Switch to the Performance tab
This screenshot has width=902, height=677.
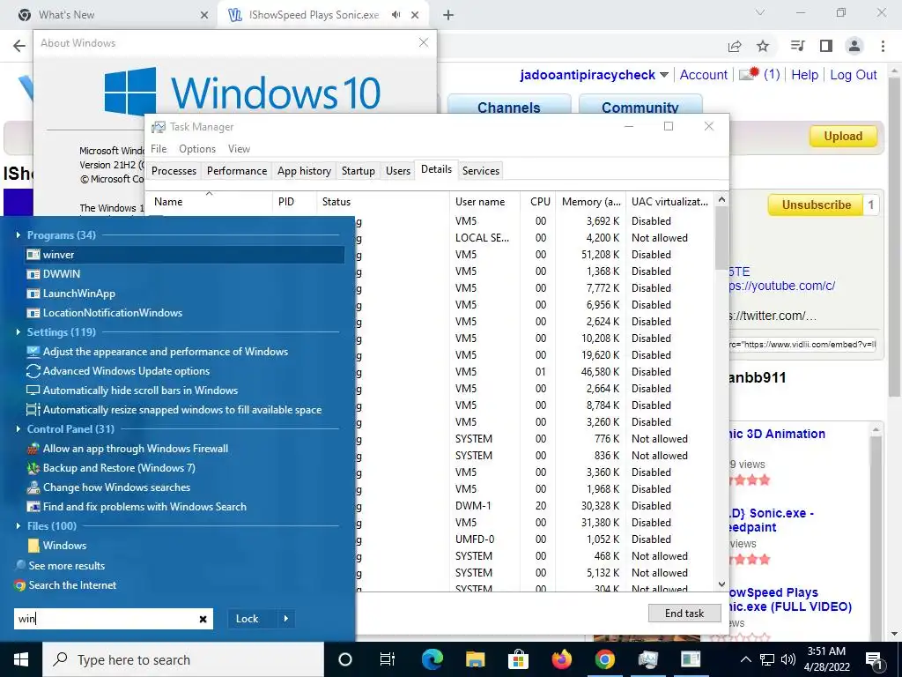[237, 171]
